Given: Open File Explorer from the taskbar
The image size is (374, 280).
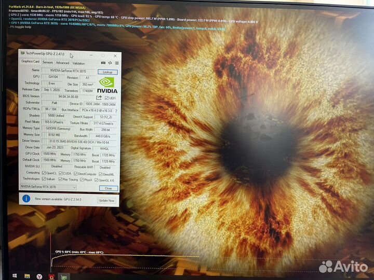Looking at the screenshot, I should click(x=27, y=276).
